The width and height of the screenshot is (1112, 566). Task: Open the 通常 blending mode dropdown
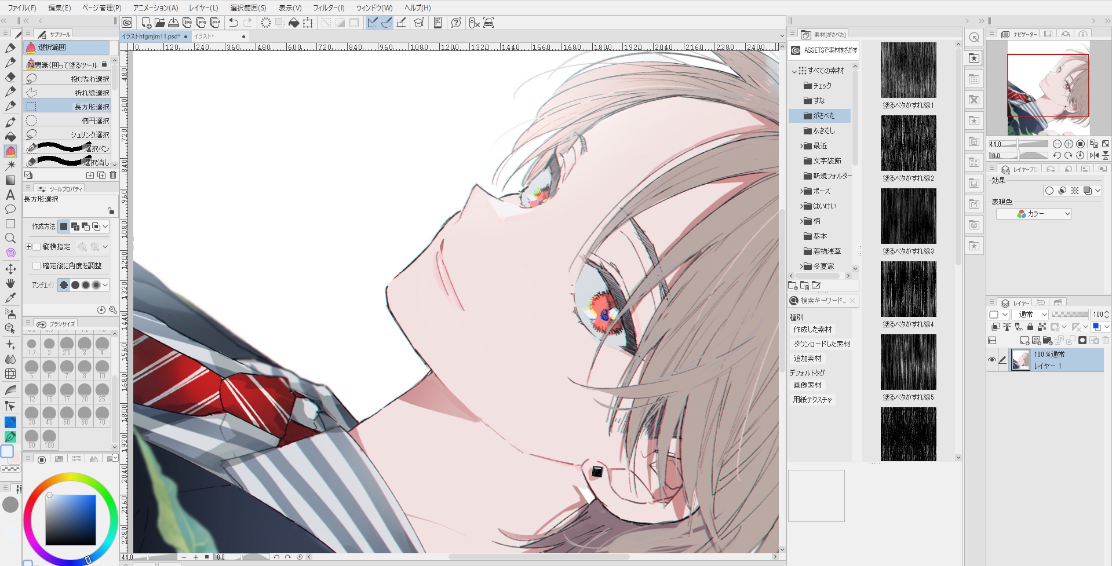coord(1032,314)
